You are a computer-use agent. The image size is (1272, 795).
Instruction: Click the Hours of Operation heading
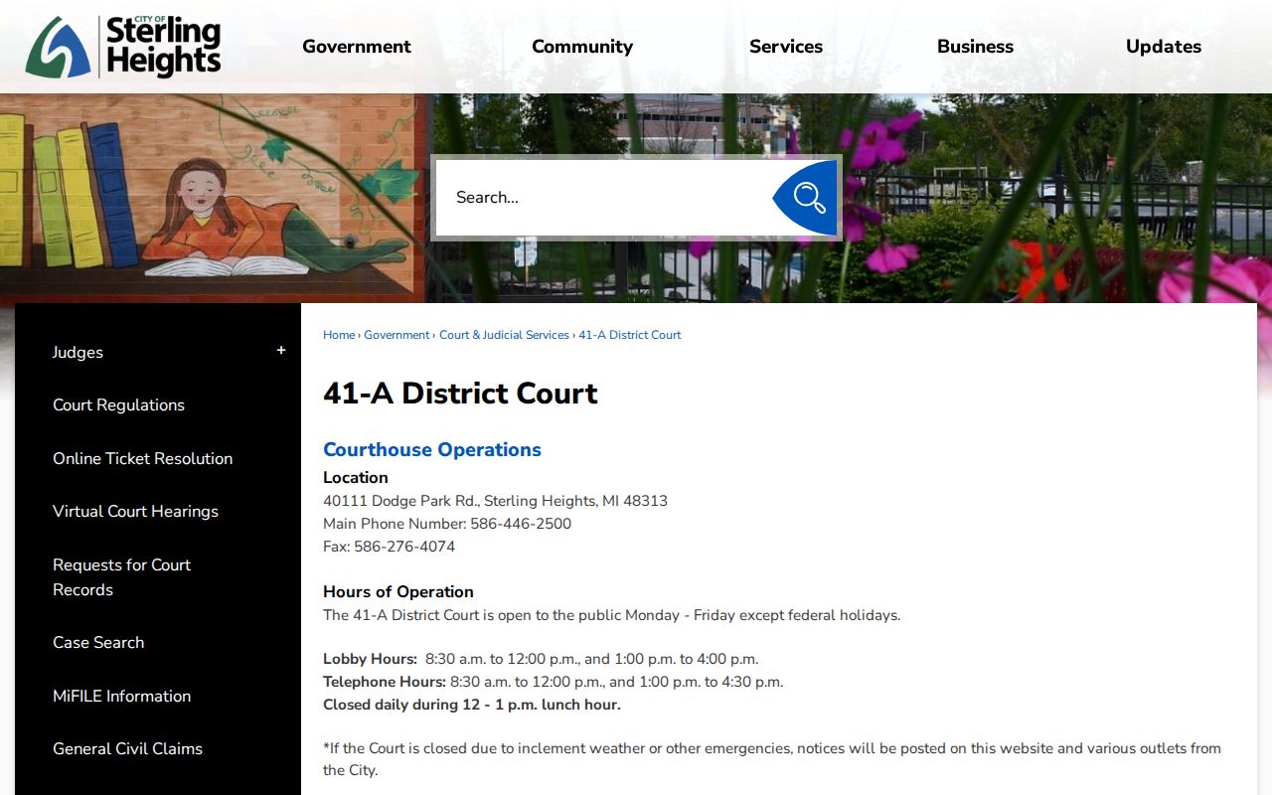(398, 592)
